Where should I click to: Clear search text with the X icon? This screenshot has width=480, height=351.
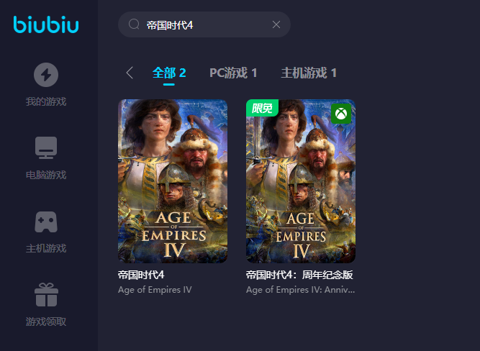tap(276, 24)
